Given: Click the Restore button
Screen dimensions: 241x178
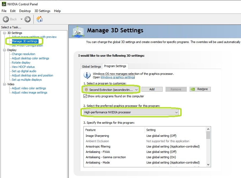Looking at the screenshot, I should pos(200,89).
